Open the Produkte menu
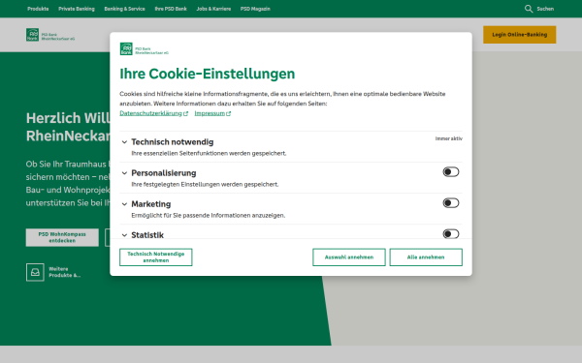 pos(38,9)
